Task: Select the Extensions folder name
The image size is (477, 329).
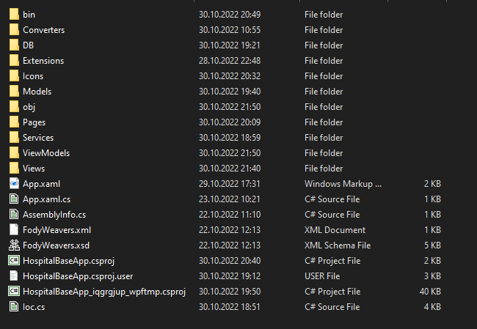Action: [43, 61]
